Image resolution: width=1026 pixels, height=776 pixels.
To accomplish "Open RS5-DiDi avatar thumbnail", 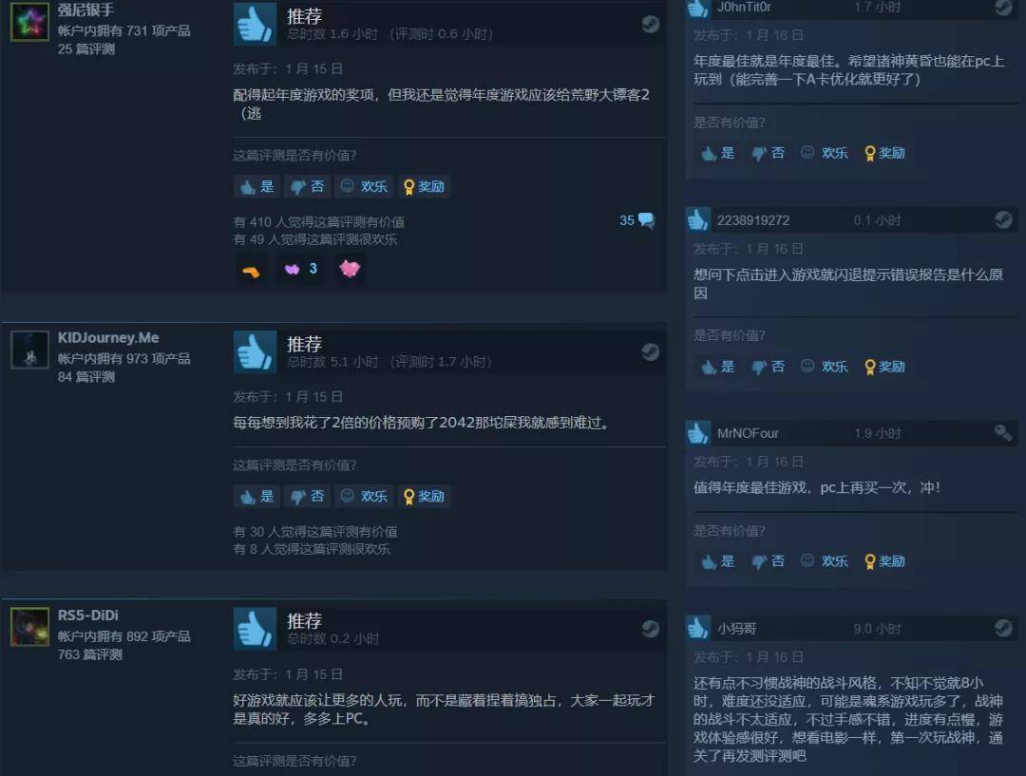I will click(x=30, y=626).
